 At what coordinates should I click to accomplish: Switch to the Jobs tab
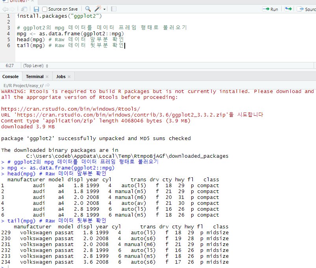(61, 77)
